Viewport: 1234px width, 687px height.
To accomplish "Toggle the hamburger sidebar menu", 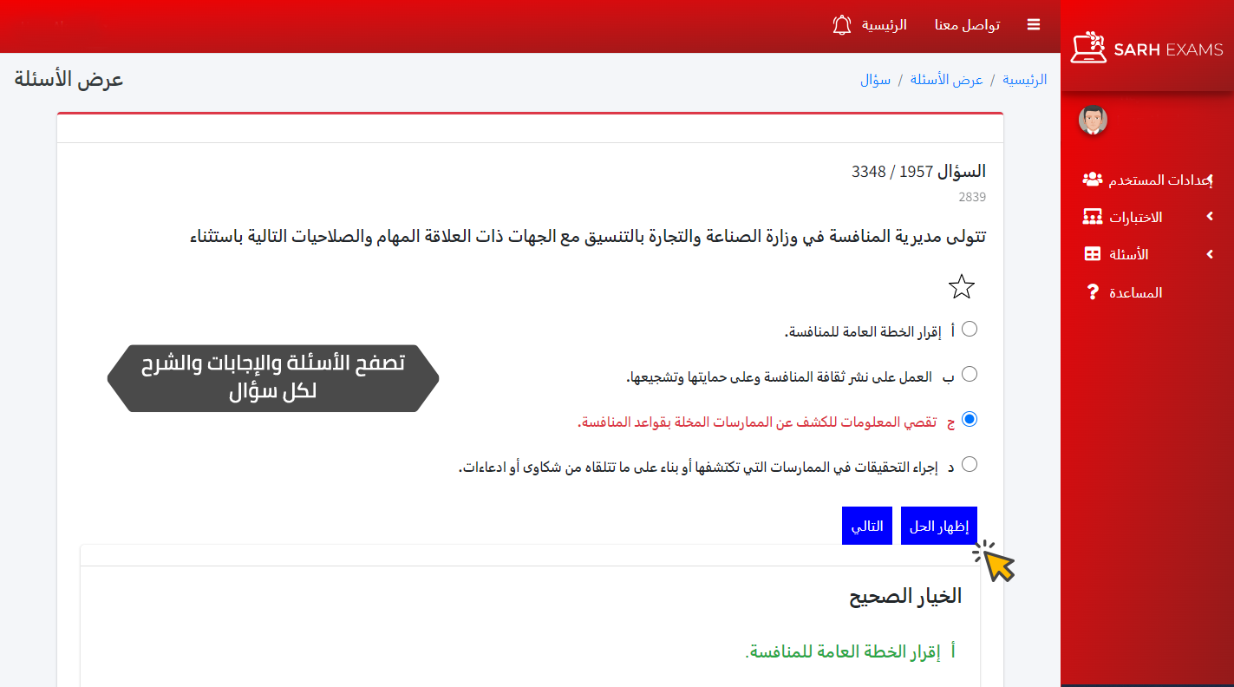I will 1033,25.
